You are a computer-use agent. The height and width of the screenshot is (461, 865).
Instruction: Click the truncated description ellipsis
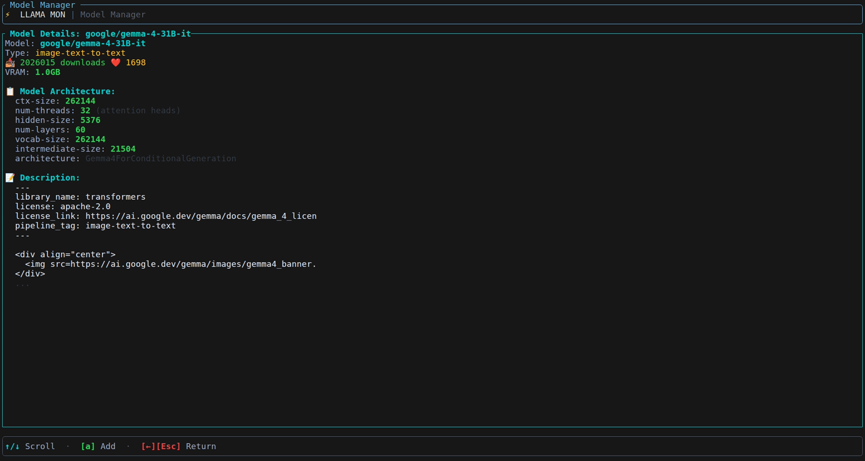pyautogui.click(x=23, y=284)
